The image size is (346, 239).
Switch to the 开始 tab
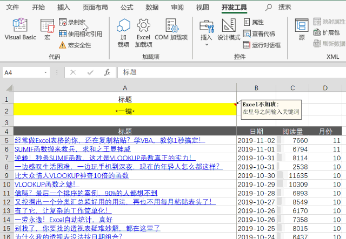[38, 7]
